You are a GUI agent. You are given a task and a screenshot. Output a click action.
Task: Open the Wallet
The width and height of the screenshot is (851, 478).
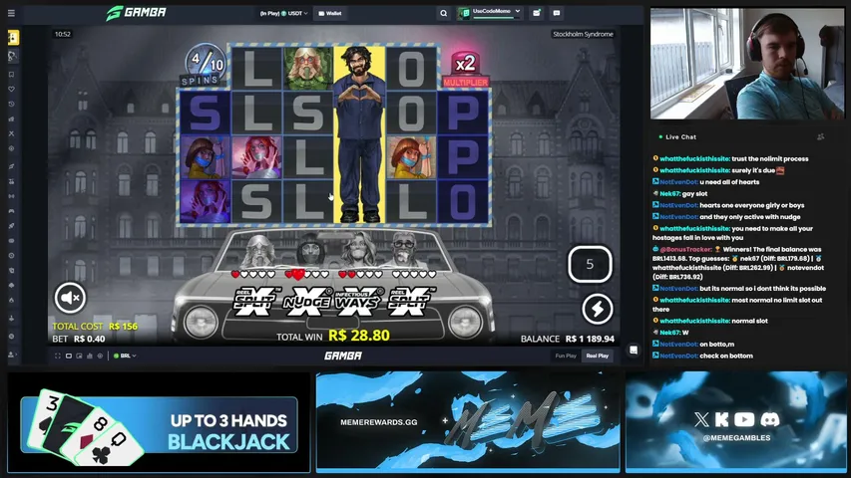click(330, 13)
